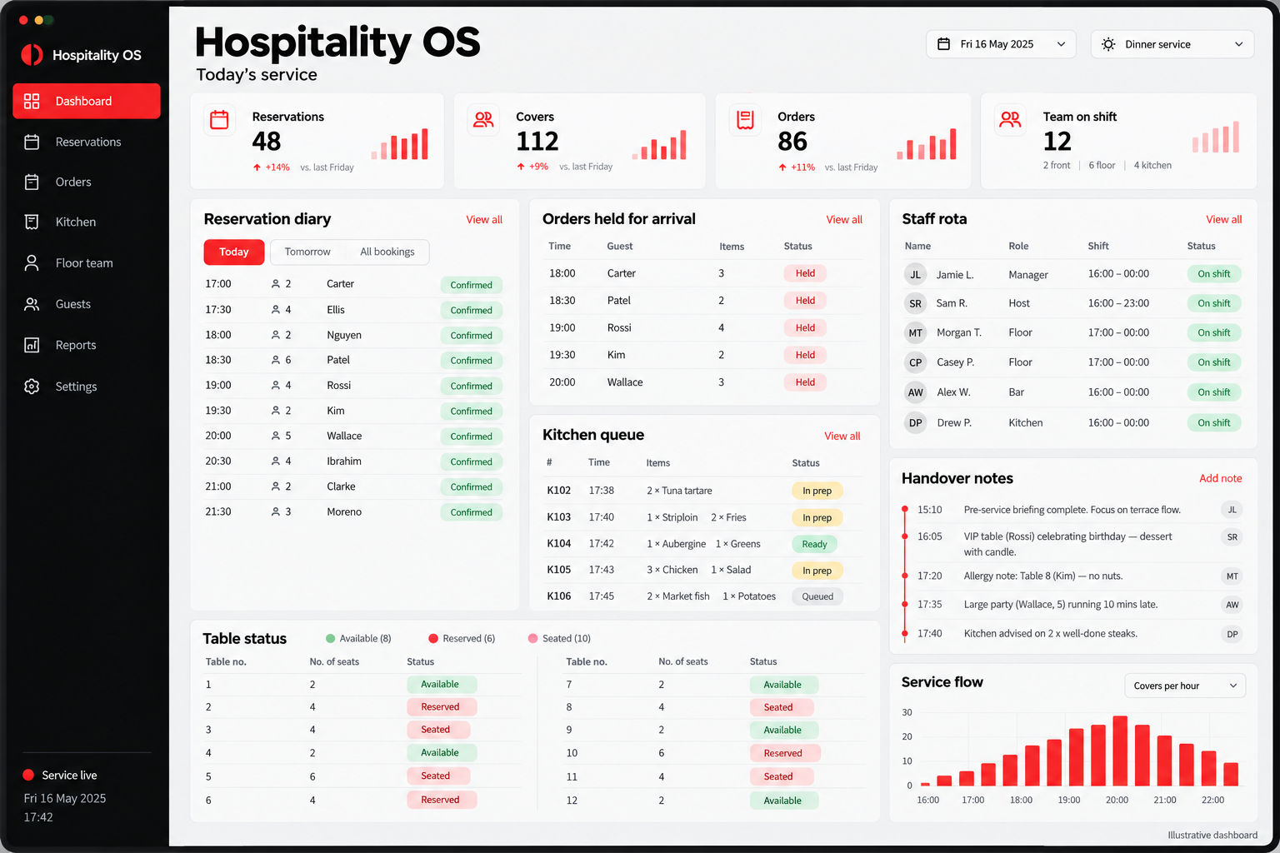Viewport: 1280px width, 853px height.
Task: Click the people icon on Covers card
Action: (x=483, y=120)
